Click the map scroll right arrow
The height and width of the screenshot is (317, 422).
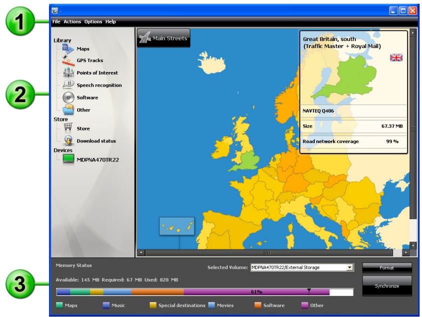point(406,252)
